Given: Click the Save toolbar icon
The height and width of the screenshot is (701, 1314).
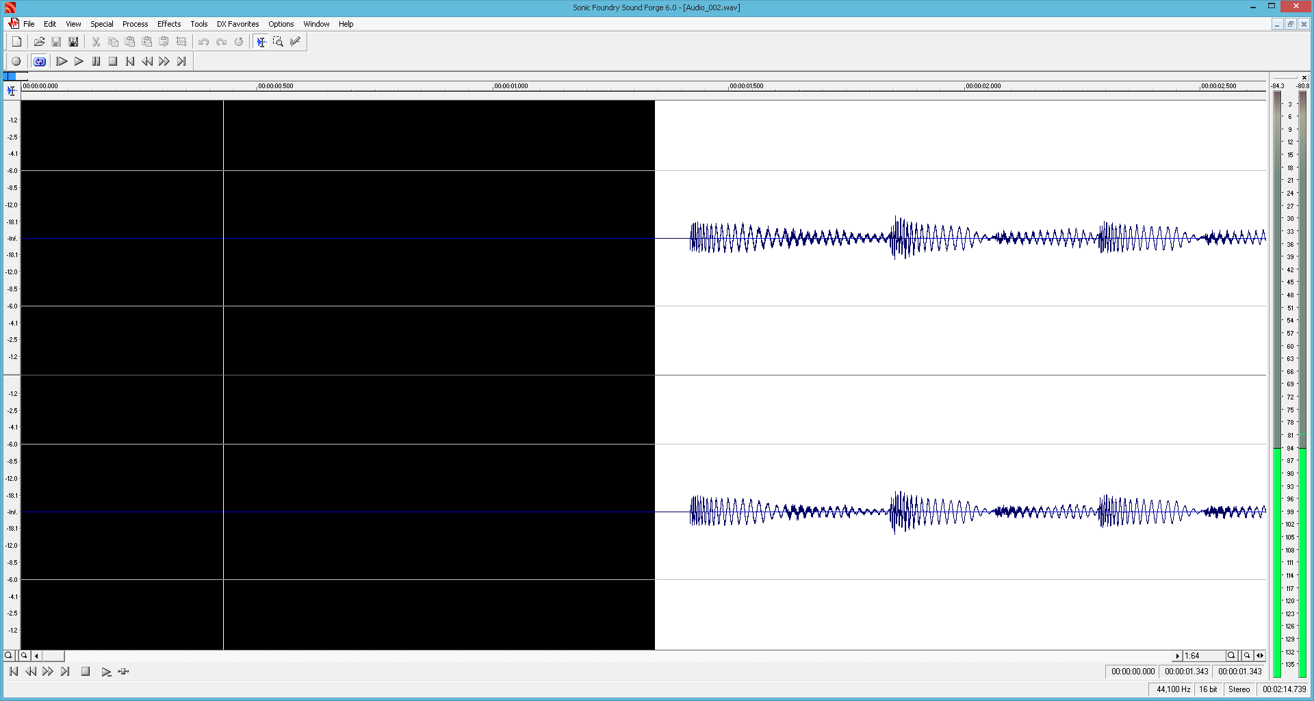Looking at the screenshot, I should [56, 42].
